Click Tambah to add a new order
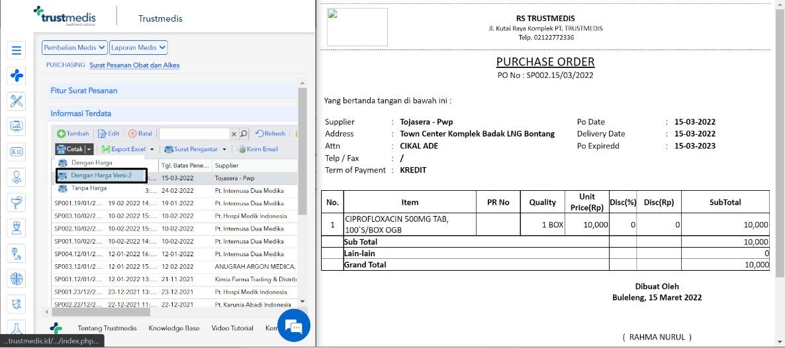The image size is (785, 348). 73,134
